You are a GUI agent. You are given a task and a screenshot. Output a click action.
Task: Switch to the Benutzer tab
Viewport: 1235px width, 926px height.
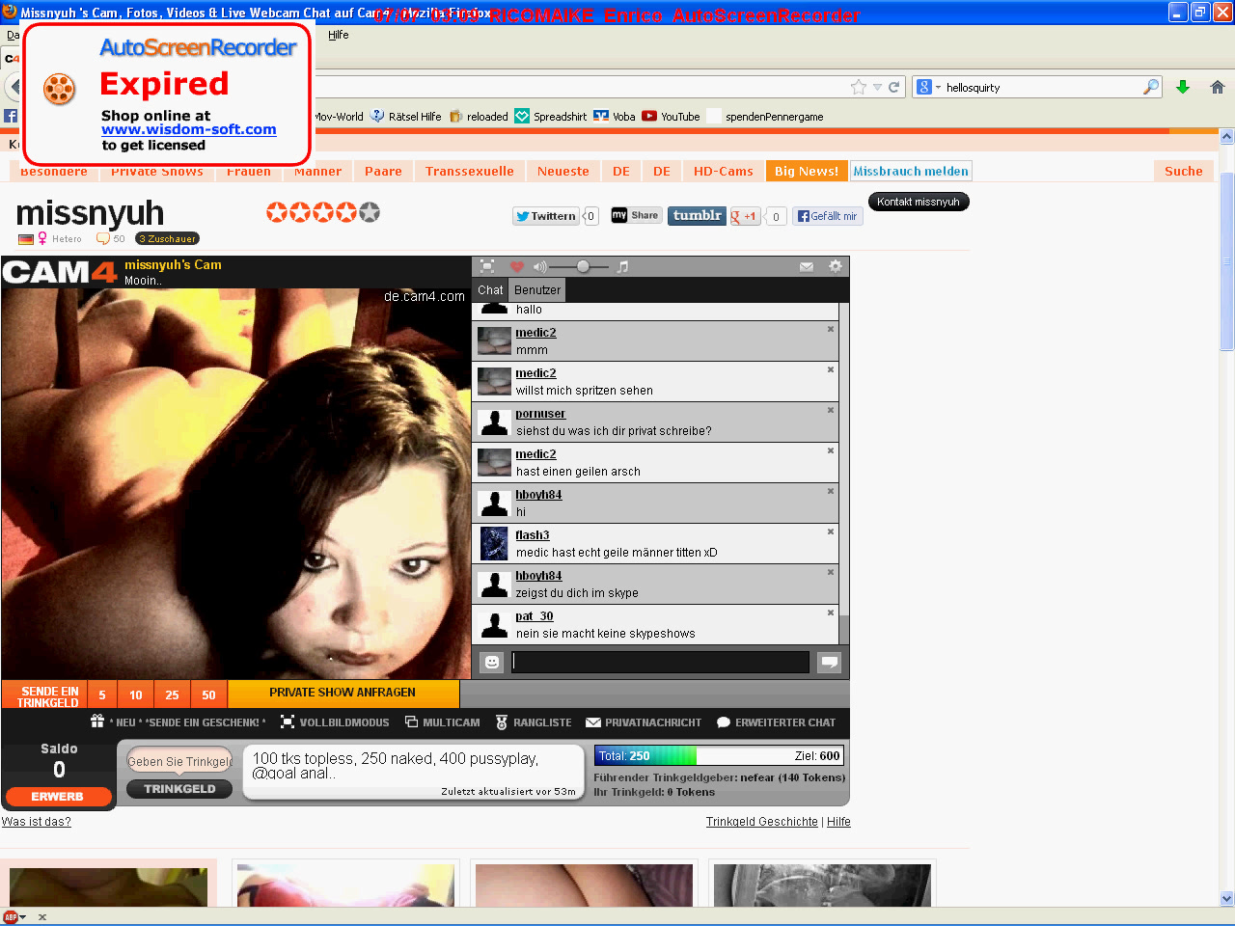[537, 290]
